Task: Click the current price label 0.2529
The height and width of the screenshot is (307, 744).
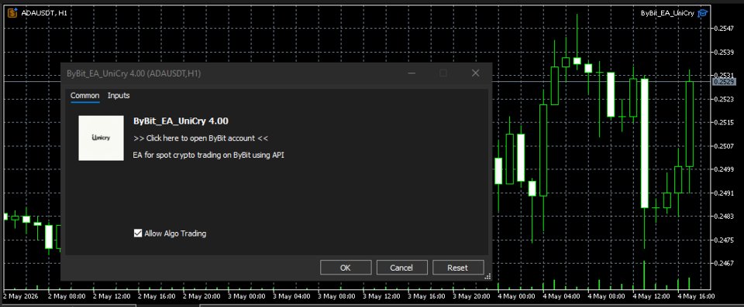Action: click(724, 82)
